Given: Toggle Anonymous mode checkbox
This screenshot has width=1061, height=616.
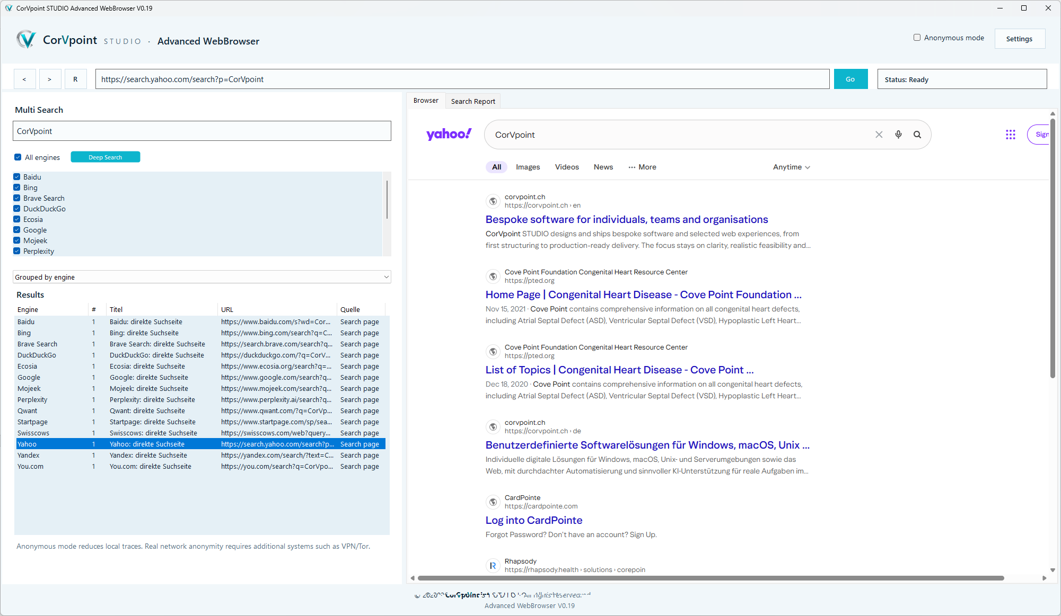Looking at the screenshot, I should point(917,38).
